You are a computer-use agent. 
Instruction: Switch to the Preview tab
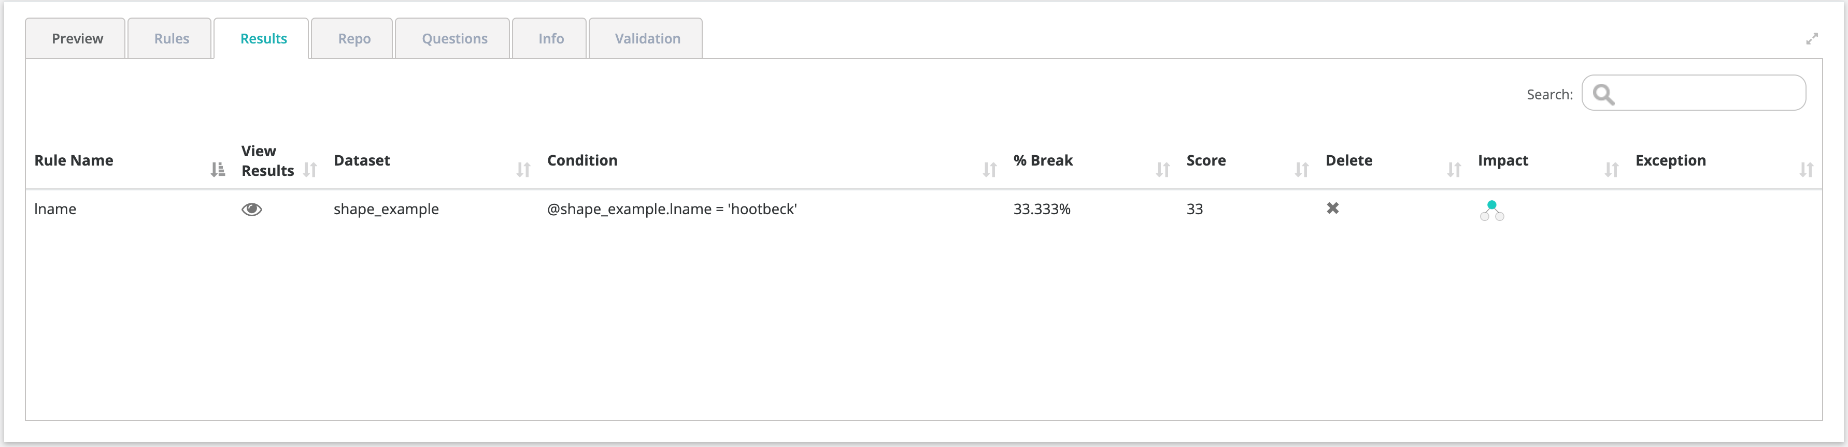pos(77,39)
